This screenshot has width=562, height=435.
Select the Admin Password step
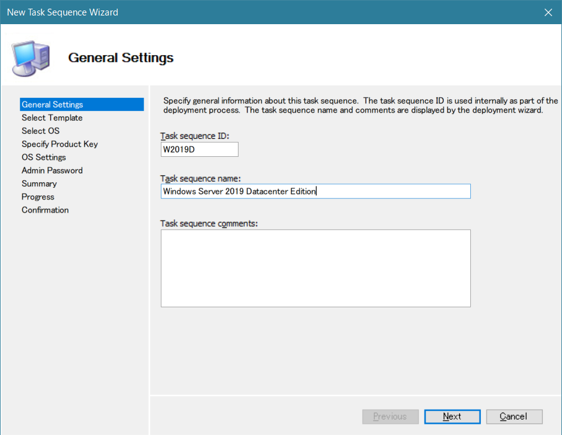pos(52,170)
